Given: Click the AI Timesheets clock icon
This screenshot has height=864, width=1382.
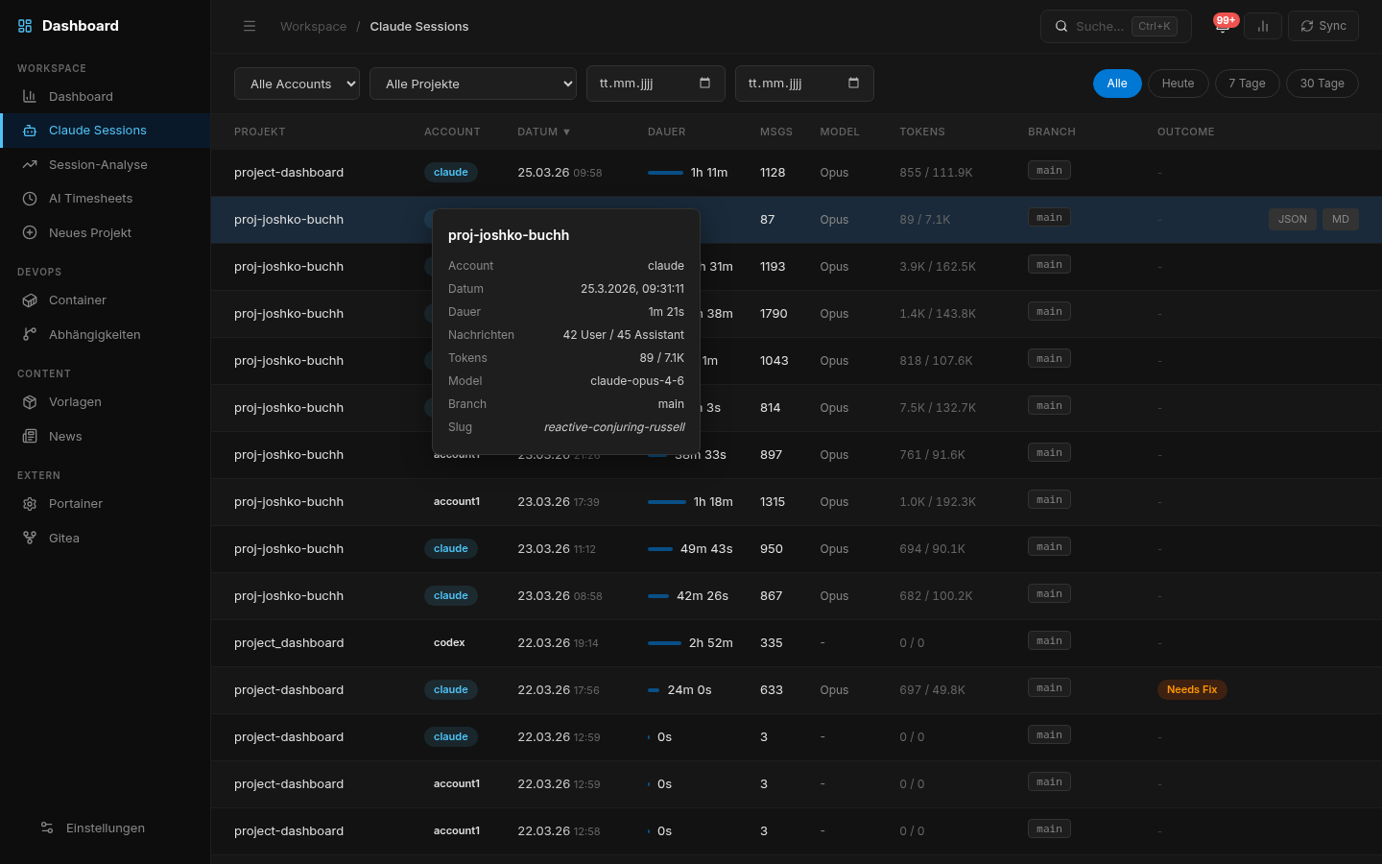Looking at the screenshot, I should 30,198.
